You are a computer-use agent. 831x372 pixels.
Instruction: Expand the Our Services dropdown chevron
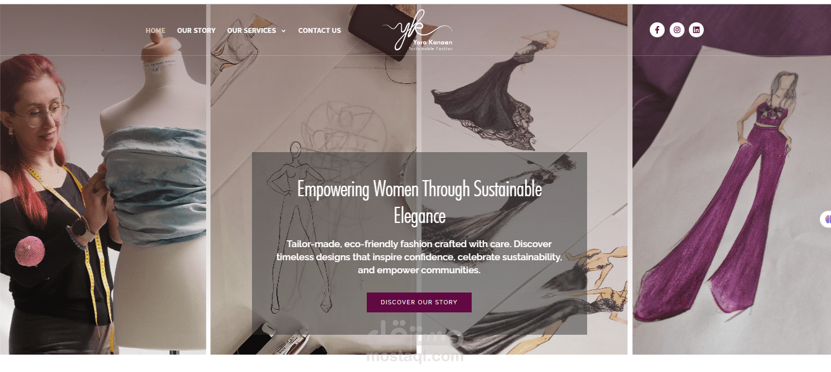[284, 31]
